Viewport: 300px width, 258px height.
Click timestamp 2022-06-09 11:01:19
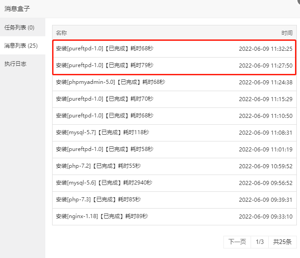pyautogui.click(x=266, y=150)
